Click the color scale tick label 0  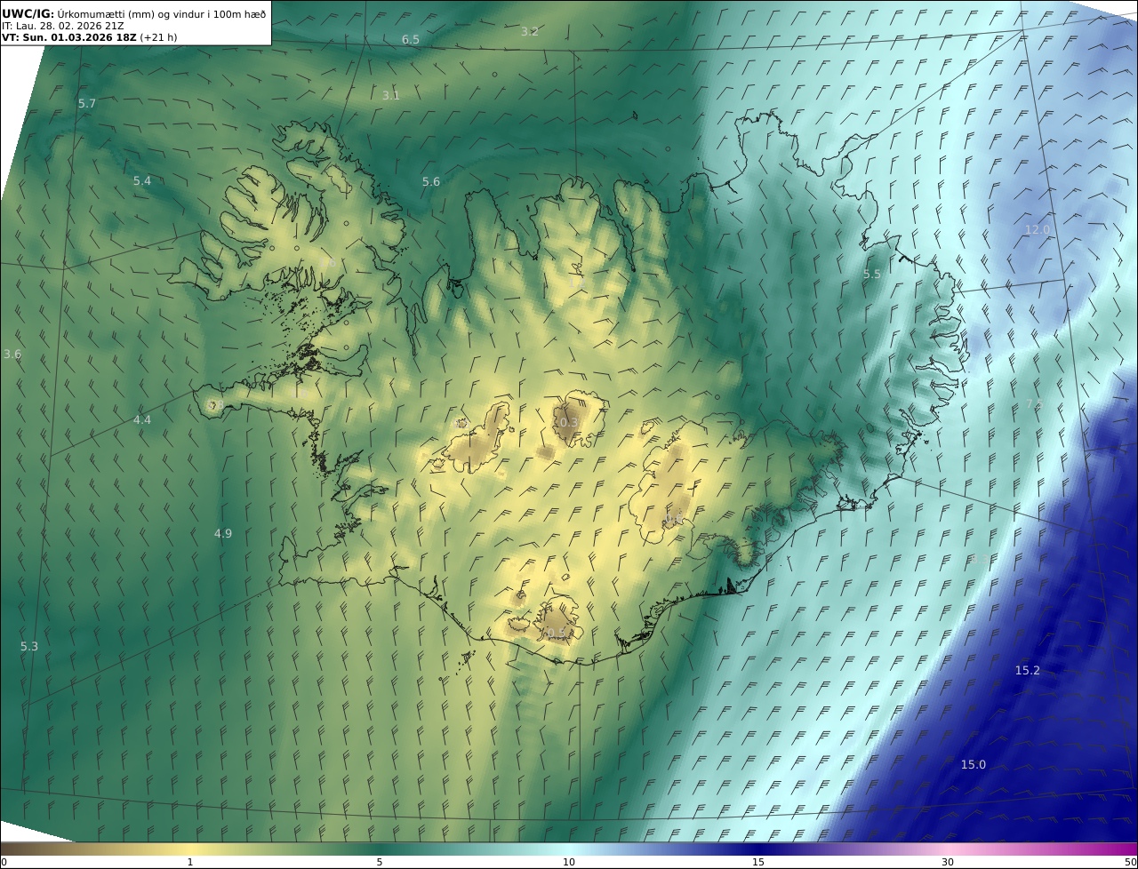coord(4,863)
